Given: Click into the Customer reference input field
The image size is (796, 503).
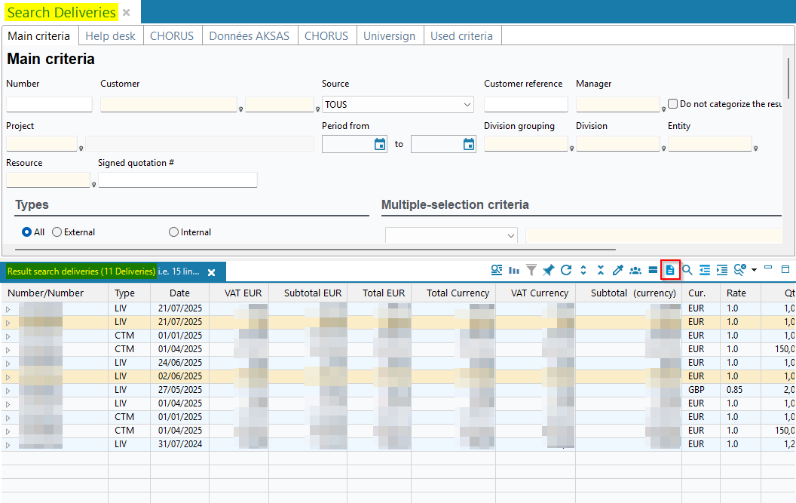Looking at the screenshot, I should (x=525, y=105).
